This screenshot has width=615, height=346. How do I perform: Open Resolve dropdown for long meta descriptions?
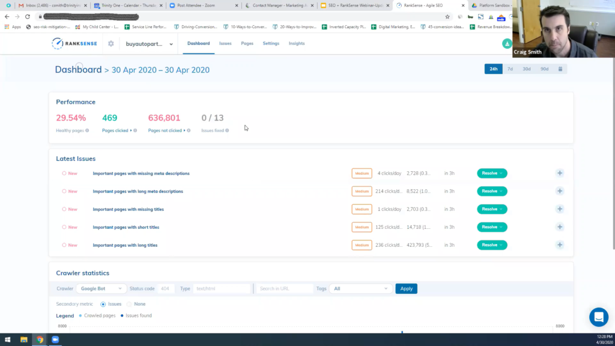(x=492, y=191)
